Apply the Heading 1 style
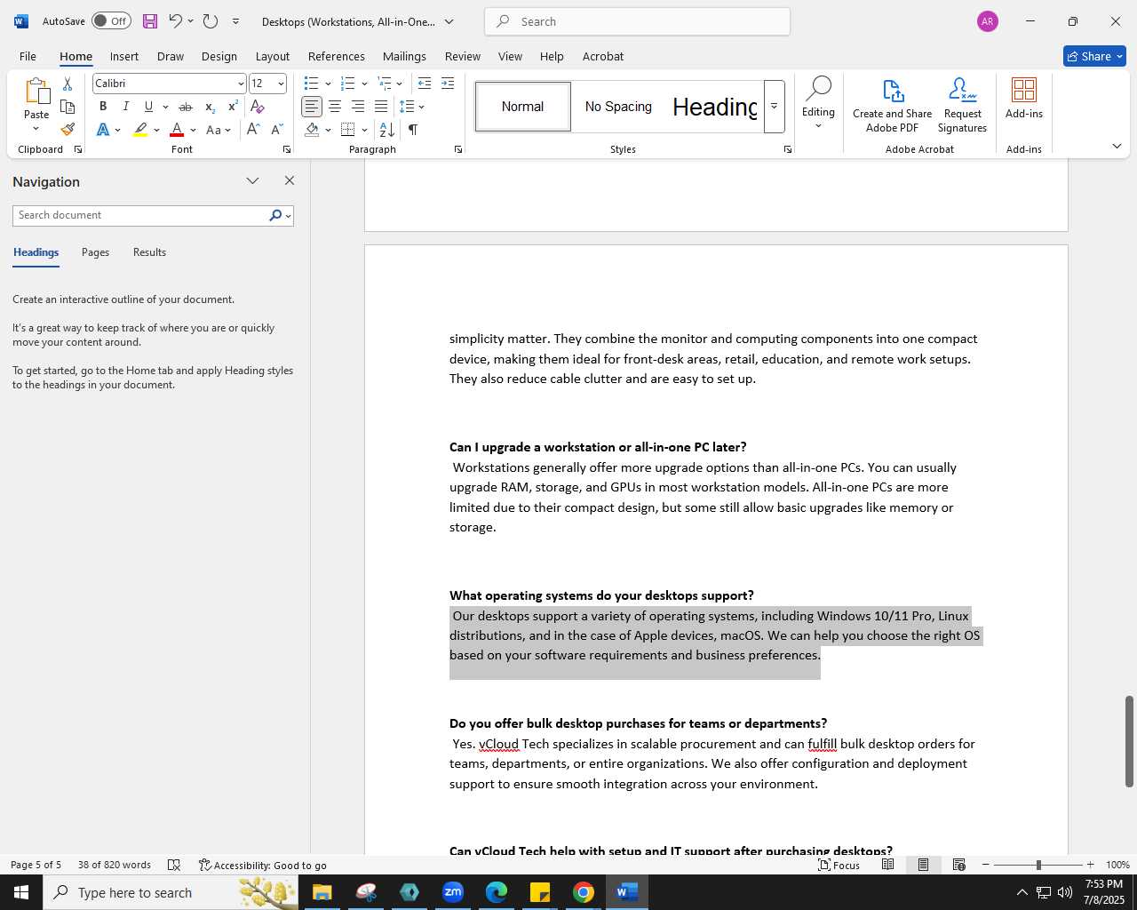Screen dimensions: 1137x910 (x=714, y=107)
